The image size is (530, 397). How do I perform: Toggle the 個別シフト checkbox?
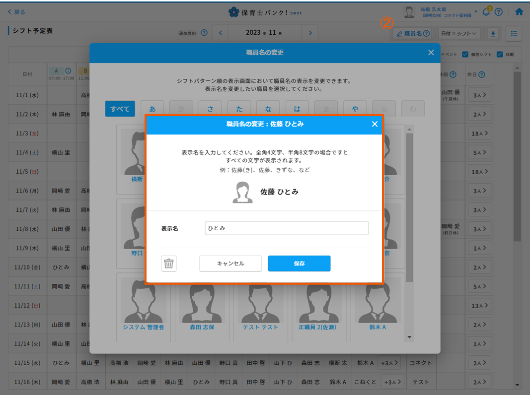click(x=465, y=55)
